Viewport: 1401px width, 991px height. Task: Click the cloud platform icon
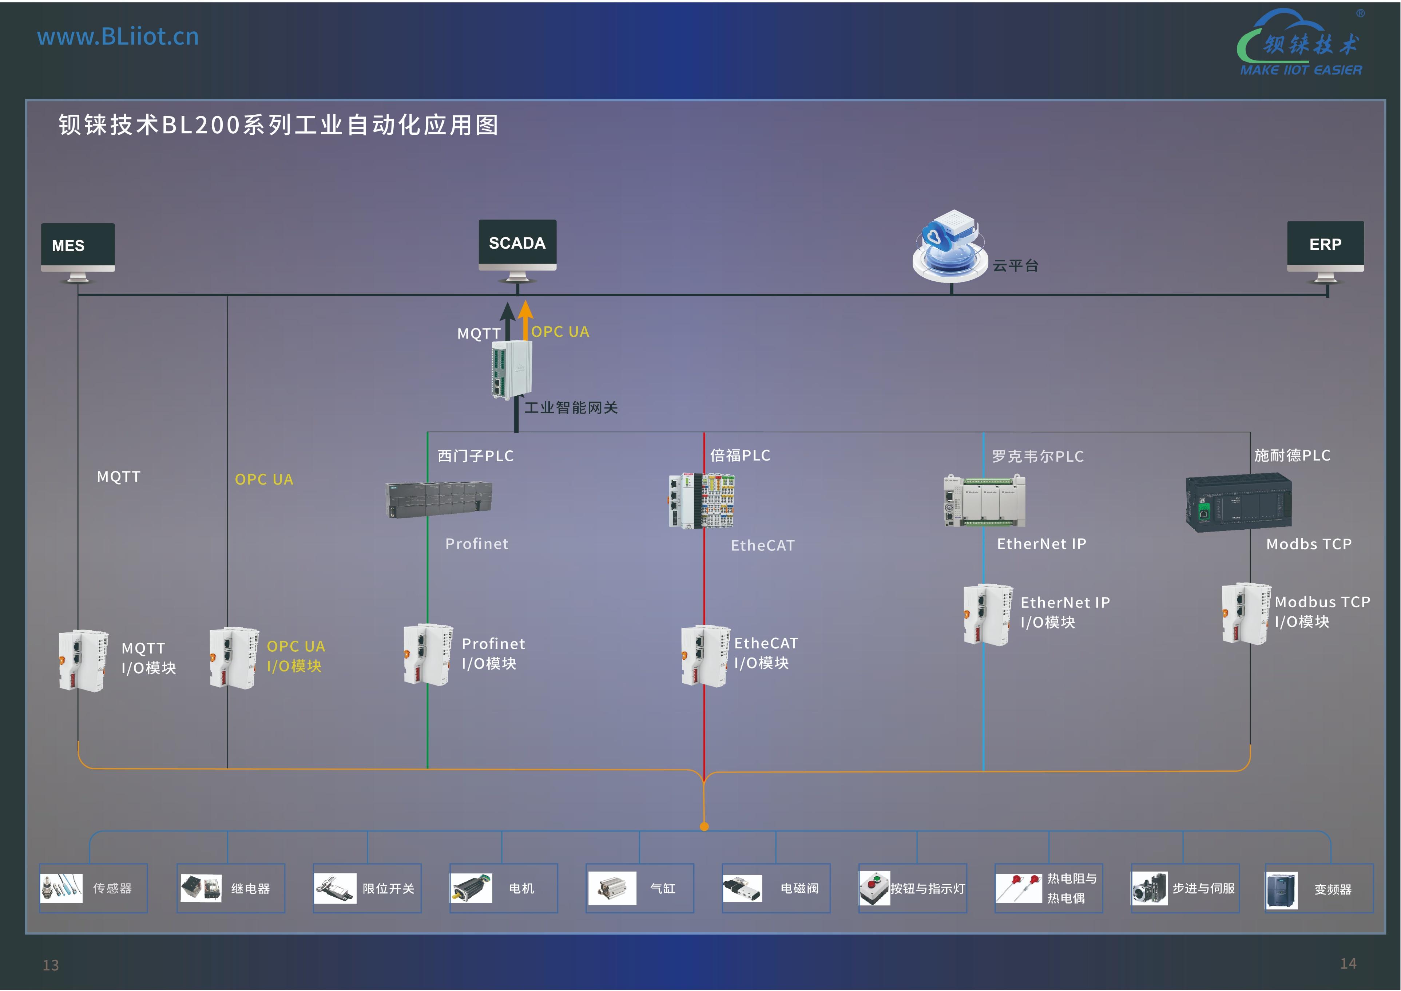click(x=949, y=246)
